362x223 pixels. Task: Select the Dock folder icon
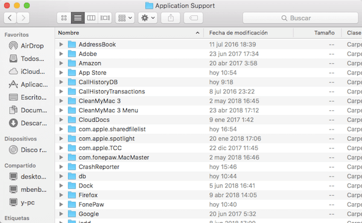(72, 186)
